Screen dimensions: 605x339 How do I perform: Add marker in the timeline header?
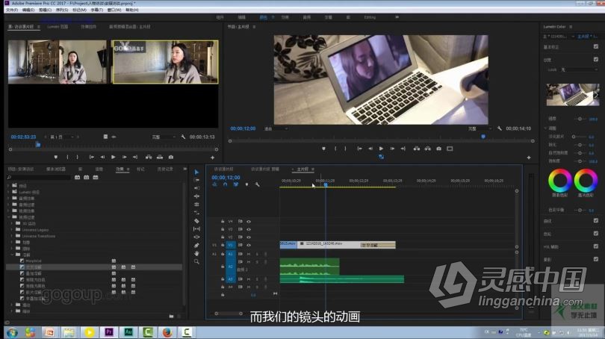(247, 184)
